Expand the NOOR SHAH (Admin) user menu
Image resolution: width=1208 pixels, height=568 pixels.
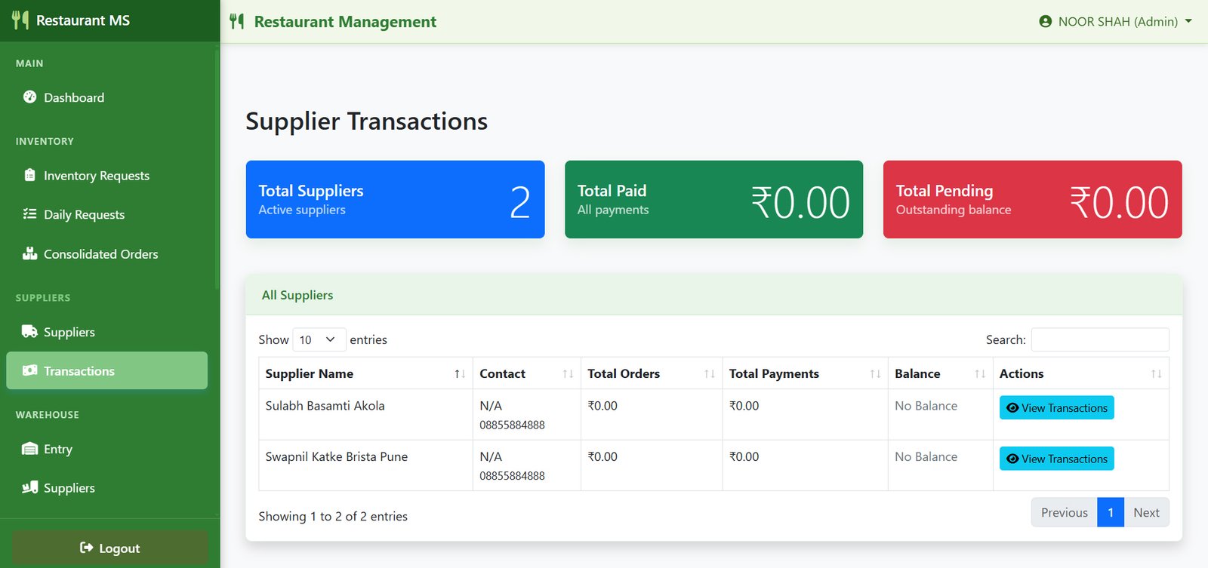click(x=1116, y=21)
